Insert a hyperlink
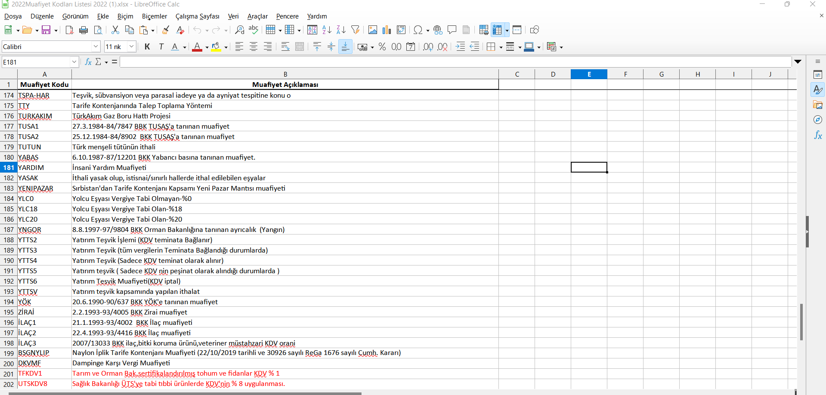 pyautogui.click(x=438, y=30)
